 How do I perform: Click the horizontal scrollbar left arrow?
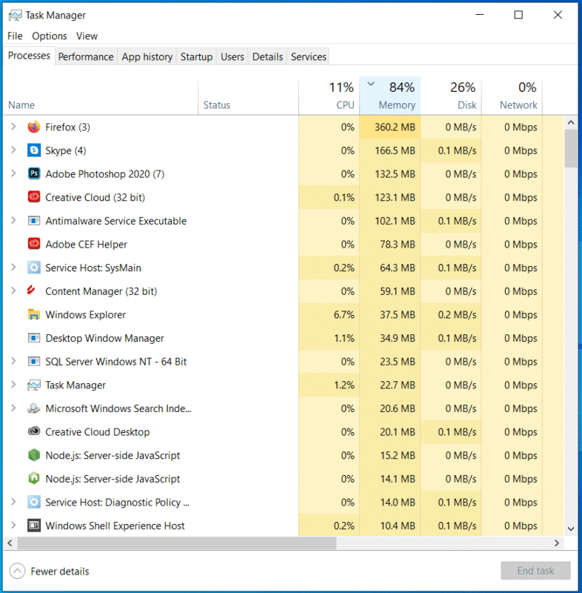[x=10, y=543]
